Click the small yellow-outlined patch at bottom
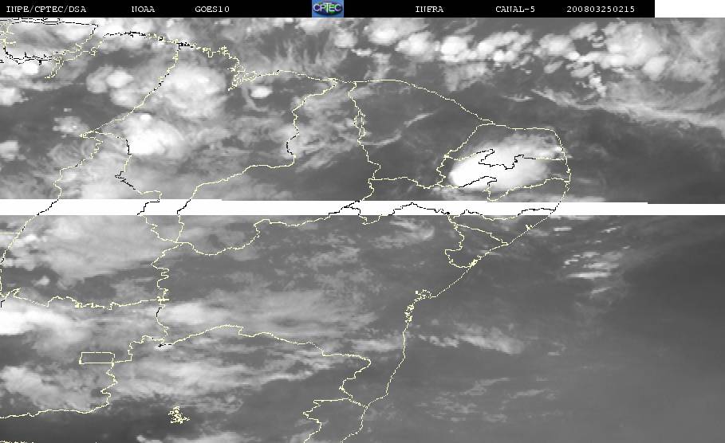Viewport: 725px width, 443px height. (x=177, y=414)
